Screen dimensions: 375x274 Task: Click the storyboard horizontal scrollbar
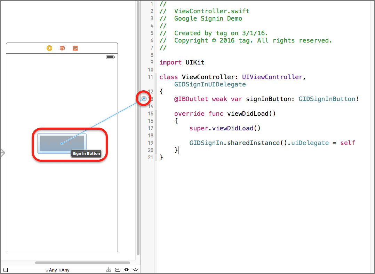pos(82,263)
